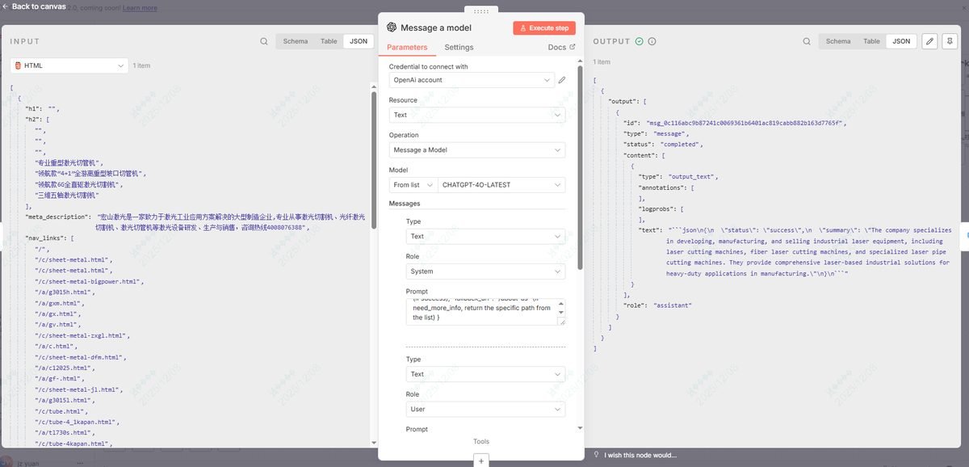Search the OUTPUT panel data
Image resolution: width=969 pixels, height=467 pixels.
tap(806, 41)
